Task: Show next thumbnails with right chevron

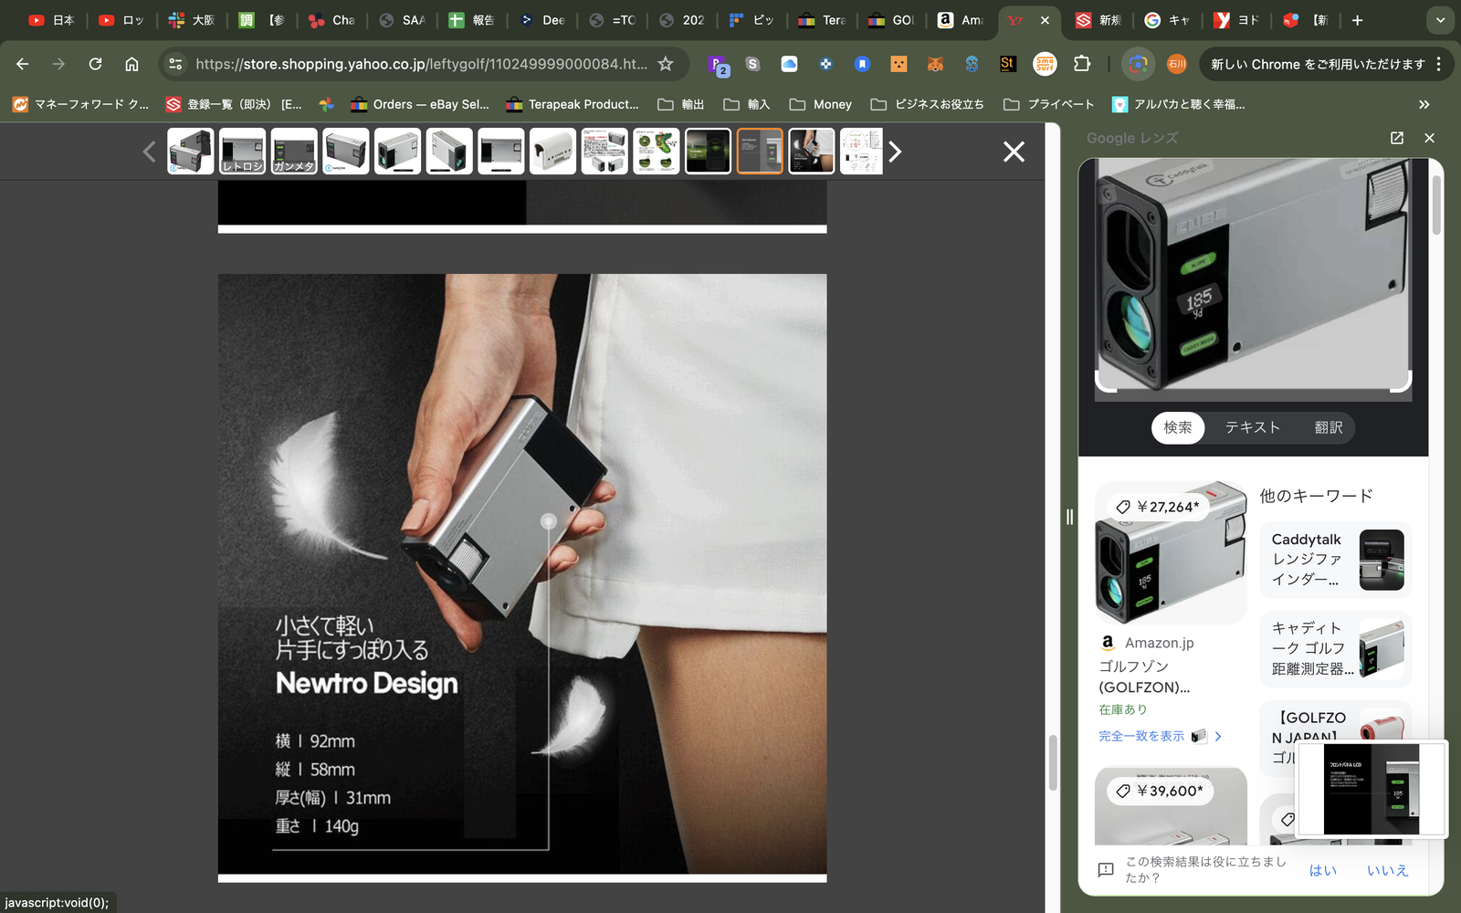Action: pos(895,152)
